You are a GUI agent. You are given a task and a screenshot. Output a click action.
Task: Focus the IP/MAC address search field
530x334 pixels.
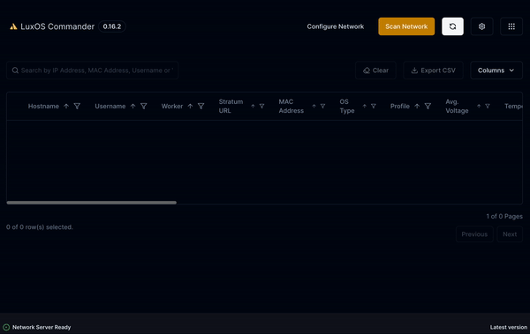point(92,71)
